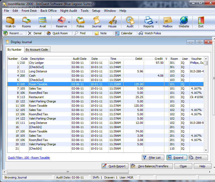215x182 pixels.
Task: Open the Folios toolbar icon
Action: coord(80,22)
